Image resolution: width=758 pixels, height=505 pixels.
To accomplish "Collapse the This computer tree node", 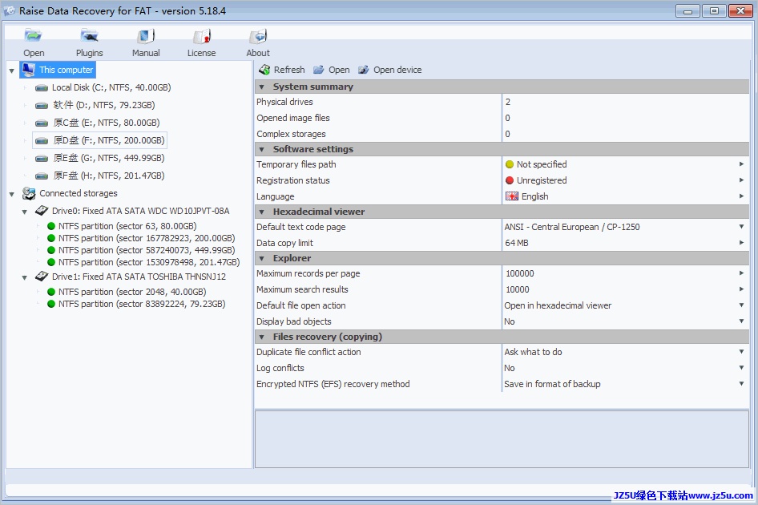I will (11, 71).
